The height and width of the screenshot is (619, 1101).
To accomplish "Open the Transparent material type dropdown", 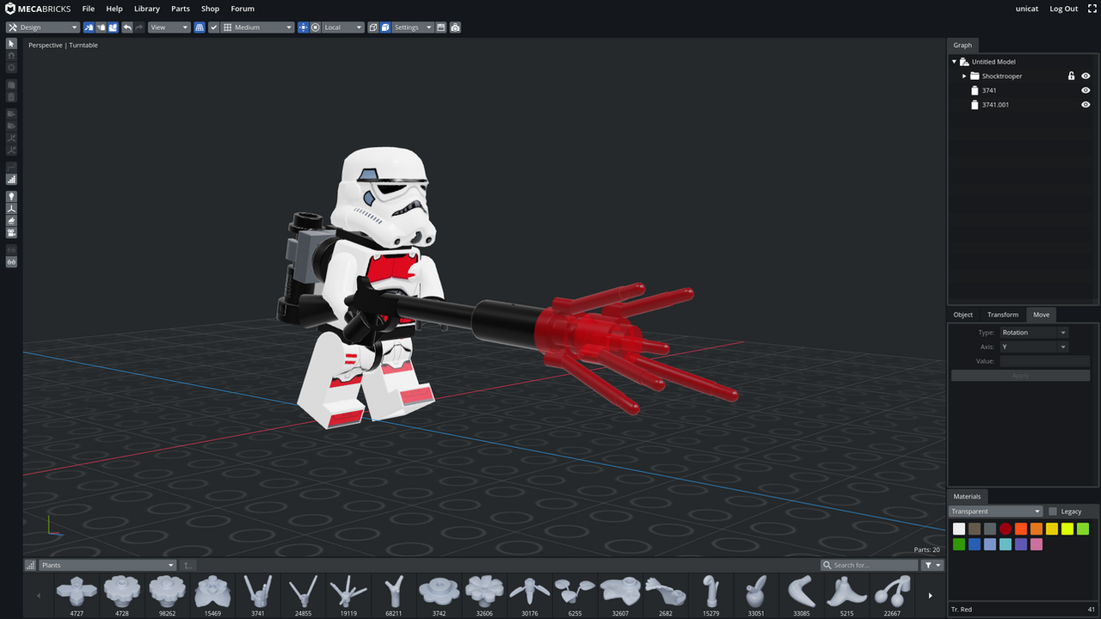I will click(x=995, y=512).
